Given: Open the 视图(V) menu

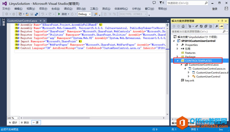Looking at the screenshot, I should click(x=31, y=9).
